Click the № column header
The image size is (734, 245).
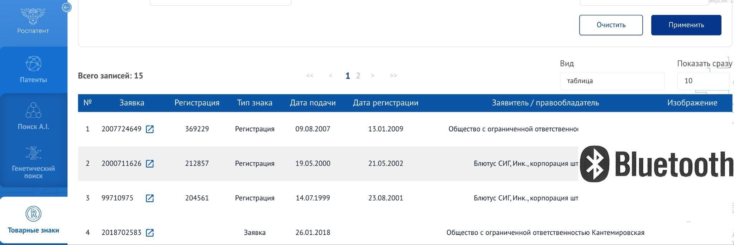[x=87, y=103]
